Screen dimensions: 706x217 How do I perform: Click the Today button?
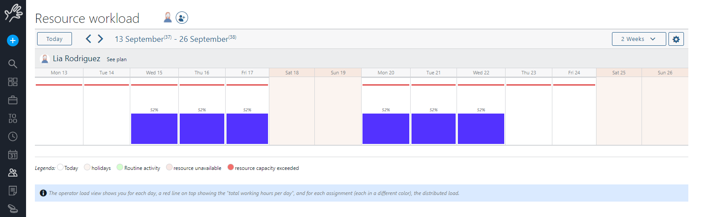(x=54, y=39)
